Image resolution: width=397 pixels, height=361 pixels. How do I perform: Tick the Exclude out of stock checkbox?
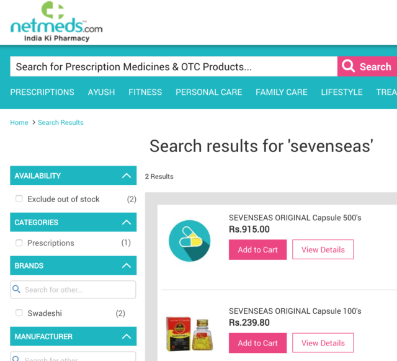pos(19,199)
